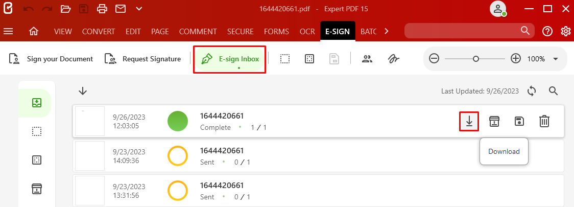Open the 100% zoom level dropdown
The image size is (574, 207).
click(555, 59)
